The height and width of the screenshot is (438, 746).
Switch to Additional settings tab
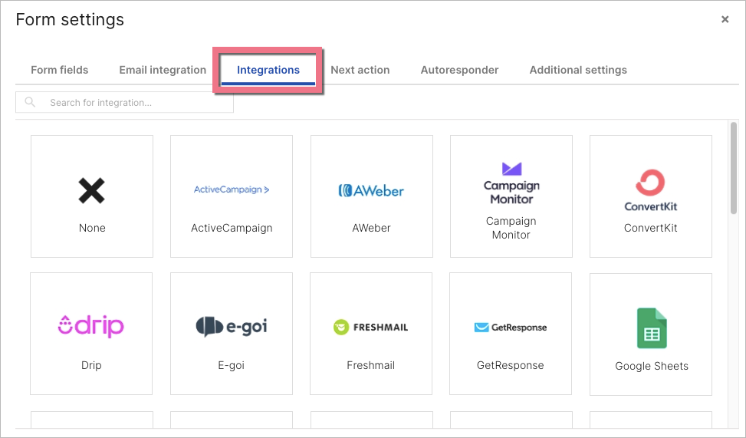pos(578,70)
